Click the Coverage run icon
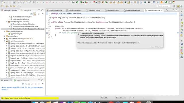184x103 pixels. pyautogui.click(x=81, y=2)
